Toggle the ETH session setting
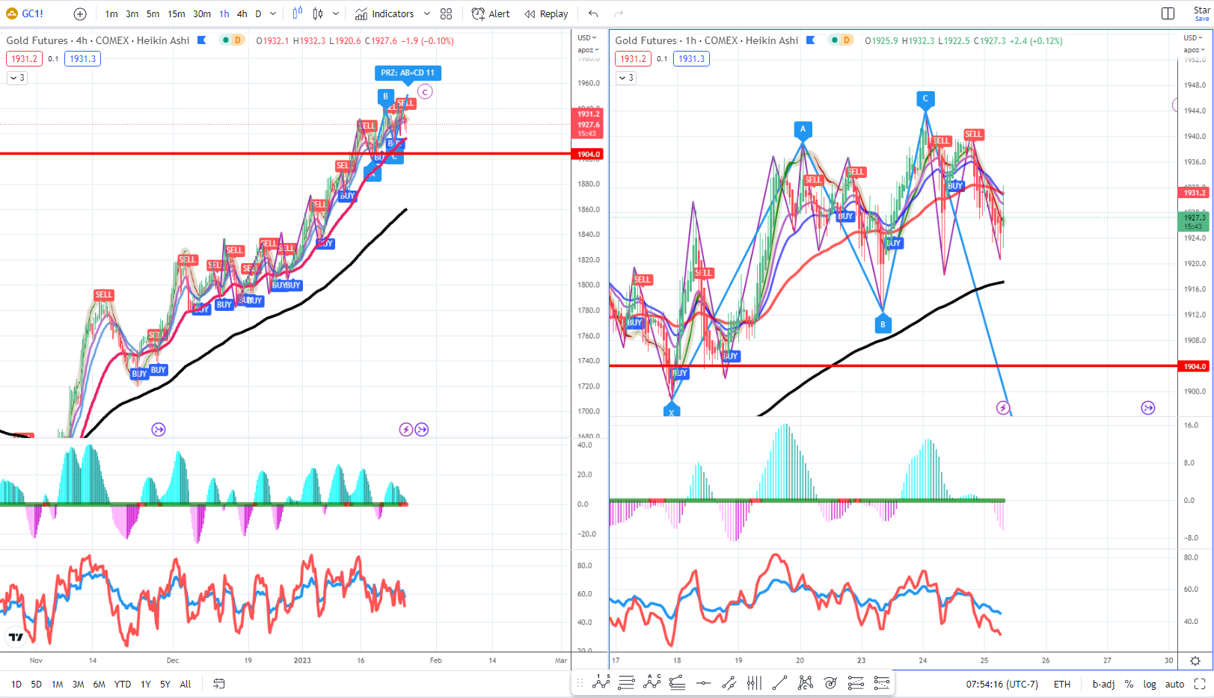 click(1062, 684)
